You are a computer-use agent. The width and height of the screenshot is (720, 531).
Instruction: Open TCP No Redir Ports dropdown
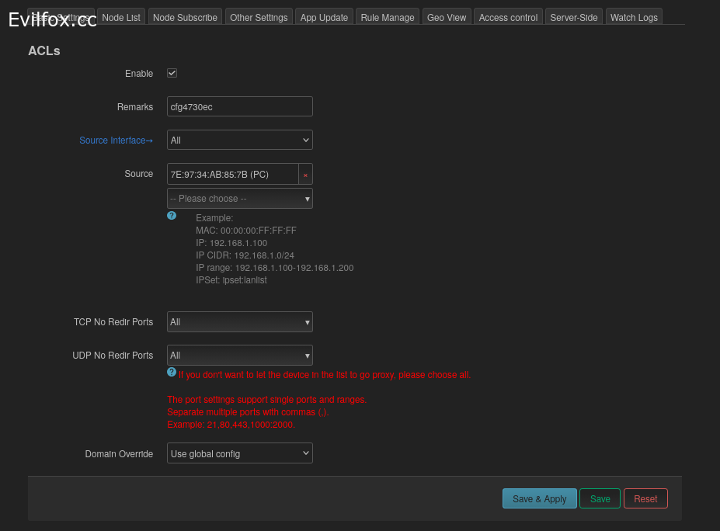pos(239,322)
